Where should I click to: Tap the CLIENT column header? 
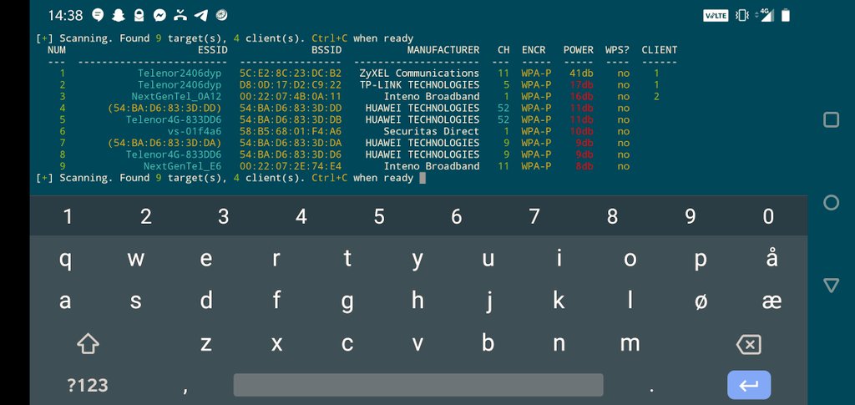660,49
